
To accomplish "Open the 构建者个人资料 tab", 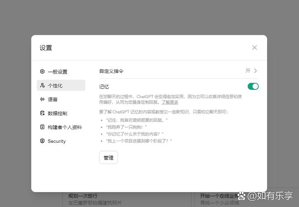I will pos(61,127).
